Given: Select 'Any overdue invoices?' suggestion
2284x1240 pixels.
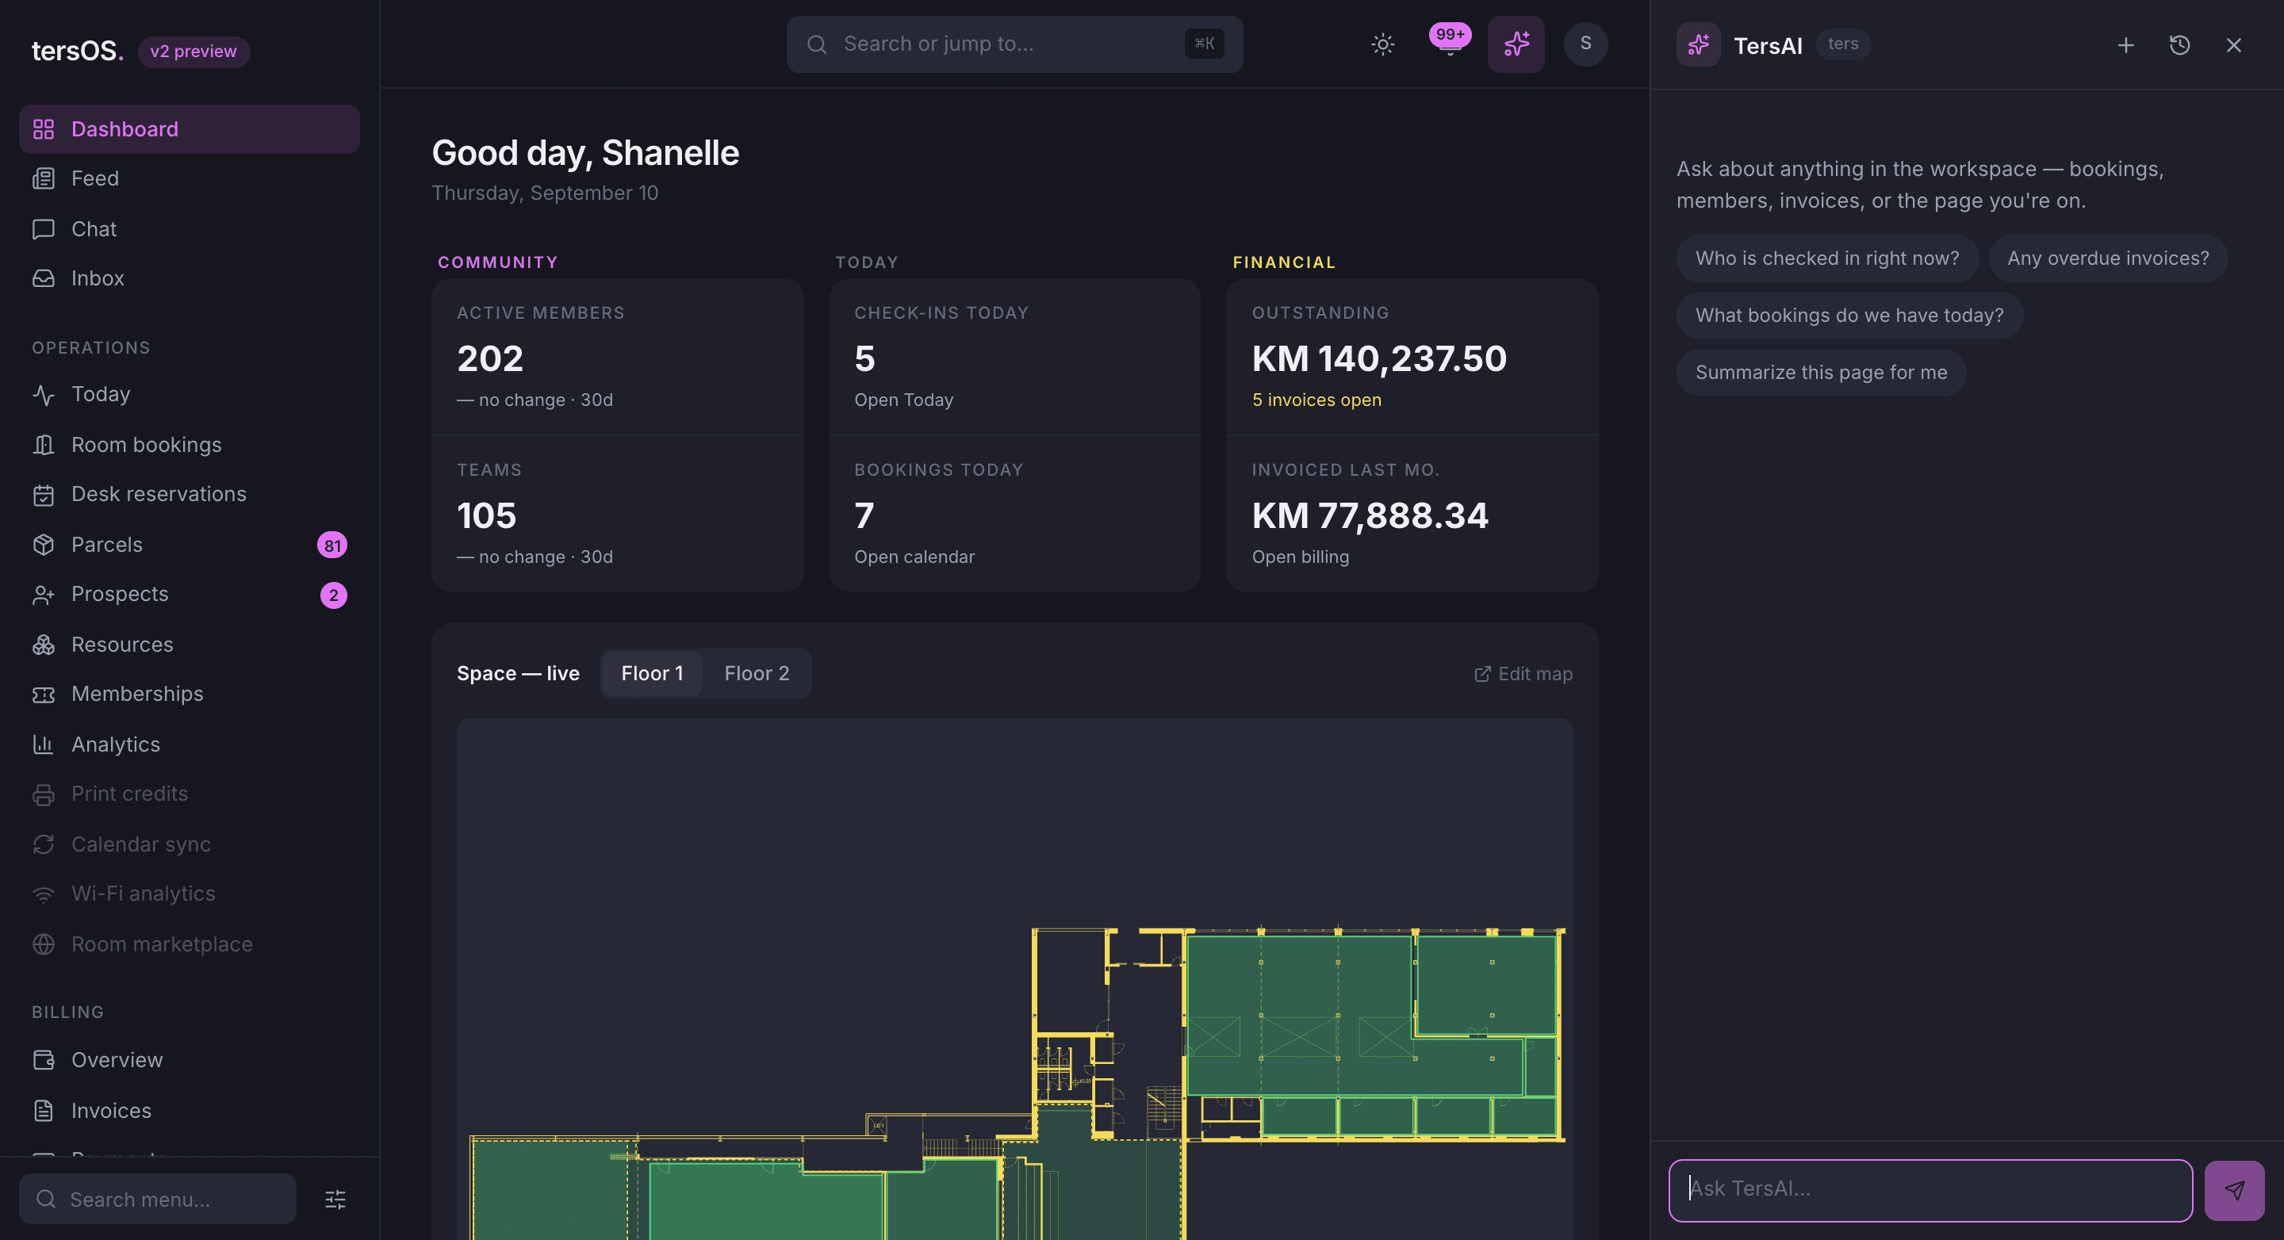Looking at the screenshot, I should click(2108, 258).
